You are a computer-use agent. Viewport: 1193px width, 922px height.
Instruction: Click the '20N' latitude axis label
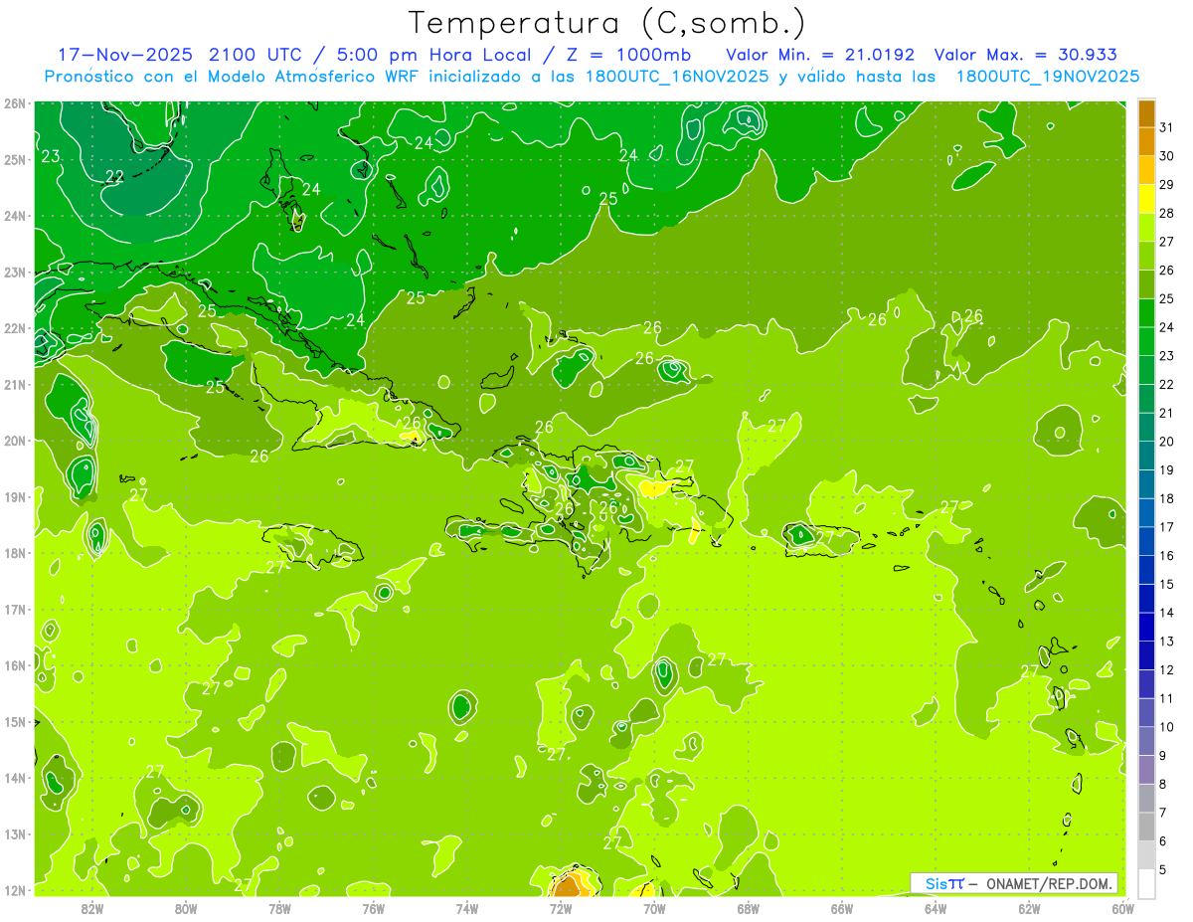15,441
